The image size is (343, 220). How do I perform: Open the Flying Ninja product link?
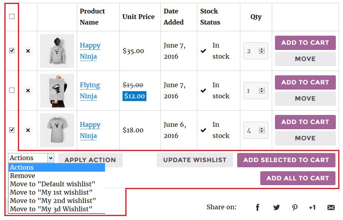tap(90, 90)
